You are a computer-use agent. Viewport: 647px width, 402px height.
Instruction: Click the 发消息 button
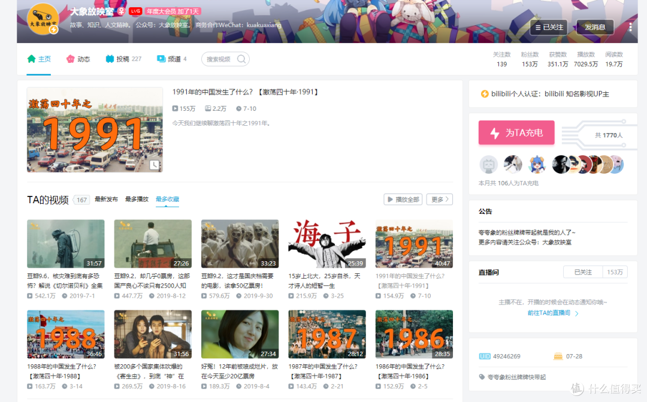(x=595, y=27)
